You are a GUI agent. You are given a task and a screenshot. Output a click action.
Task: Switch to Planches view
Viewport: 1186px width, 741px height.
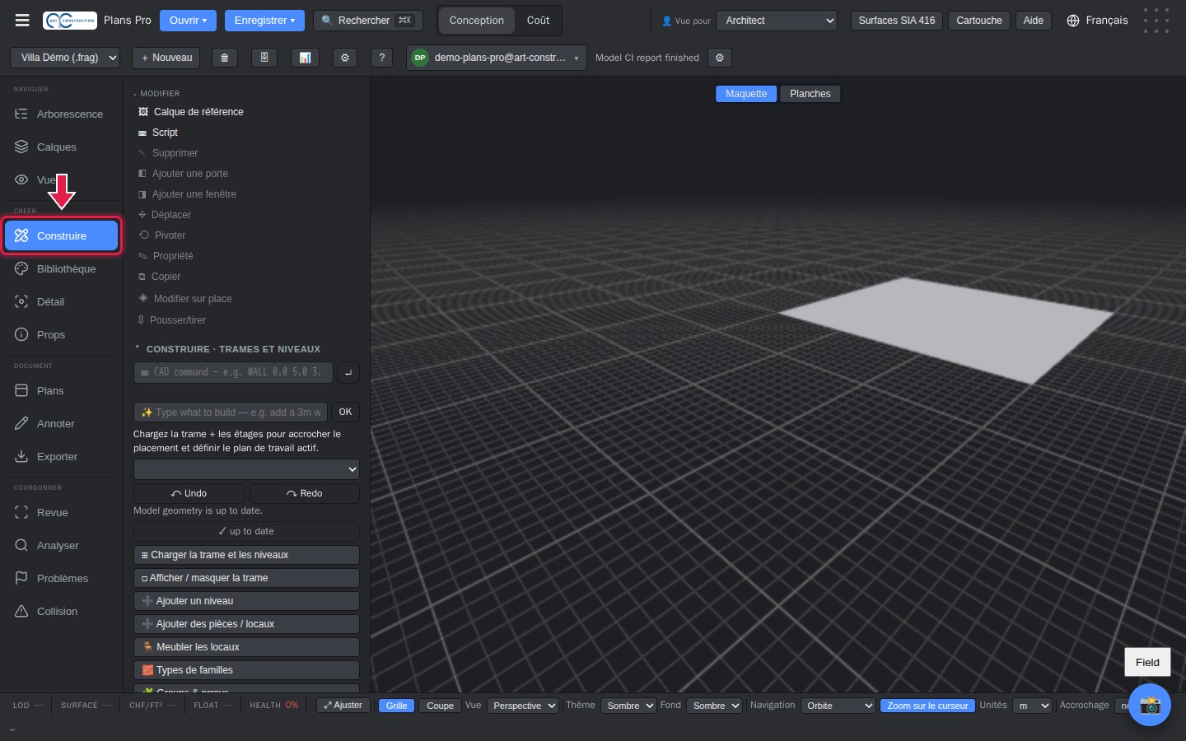[810, 94]
